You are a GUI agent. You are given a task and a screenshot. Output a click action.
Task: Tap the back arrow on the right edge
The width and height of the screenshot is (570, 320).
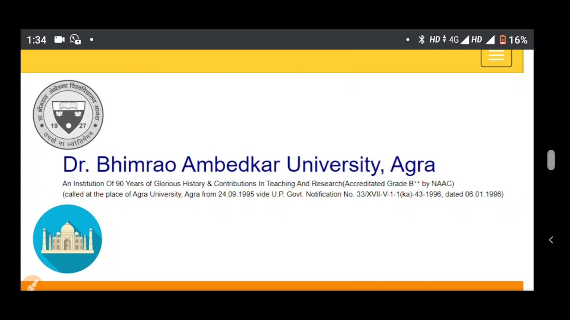pyautogui.click(x=551, y=240)
